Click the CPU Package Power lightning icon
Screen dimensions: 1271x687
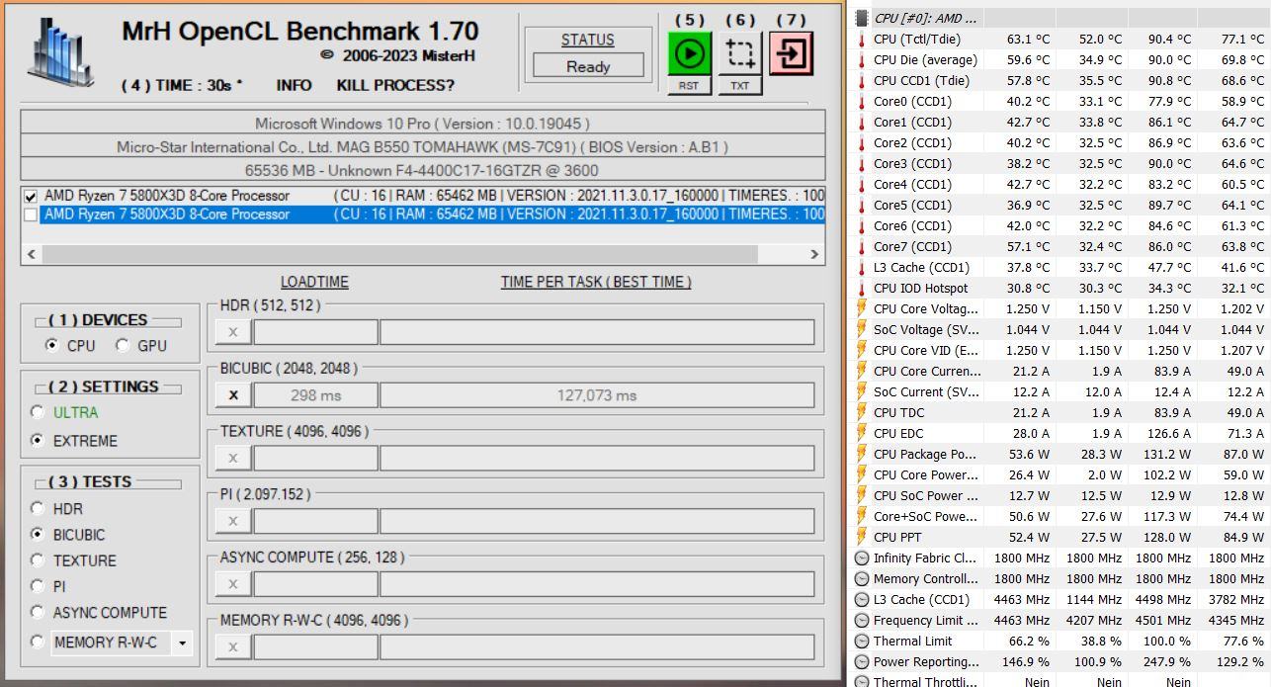coord(862,455)
